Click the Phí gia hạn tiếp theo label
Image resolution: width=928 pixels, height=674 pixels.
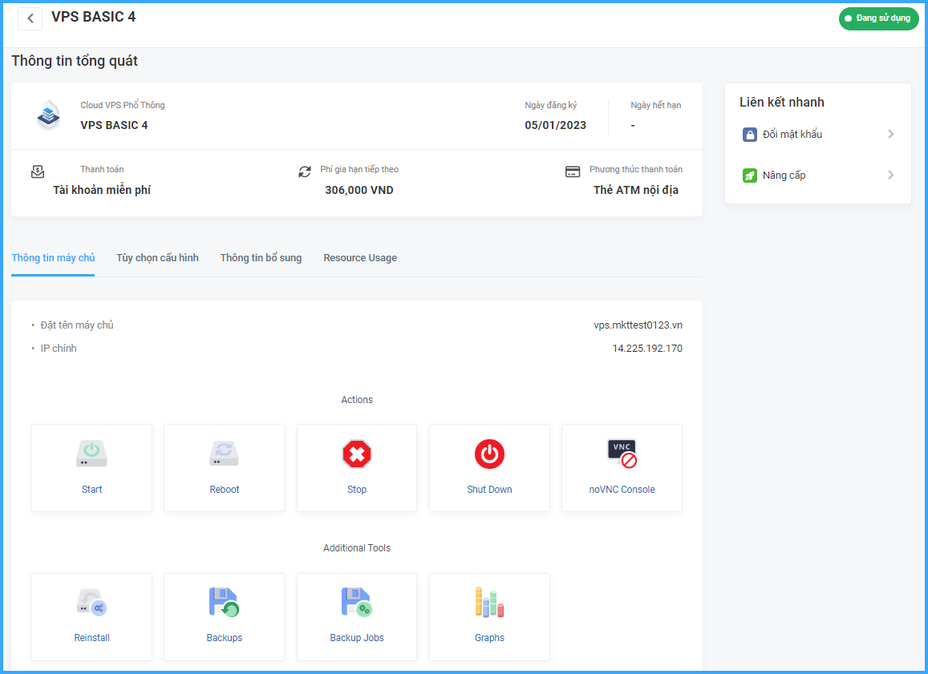[x=359, y=169]
